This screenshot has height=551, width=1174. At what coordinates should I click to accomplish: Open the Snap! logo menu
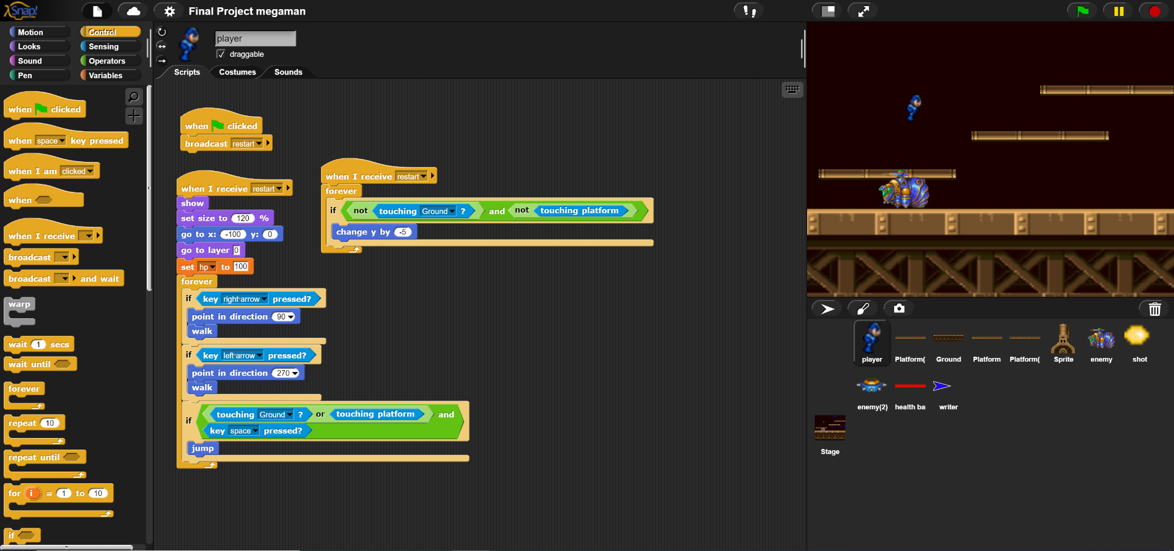[x=21, y=10]
